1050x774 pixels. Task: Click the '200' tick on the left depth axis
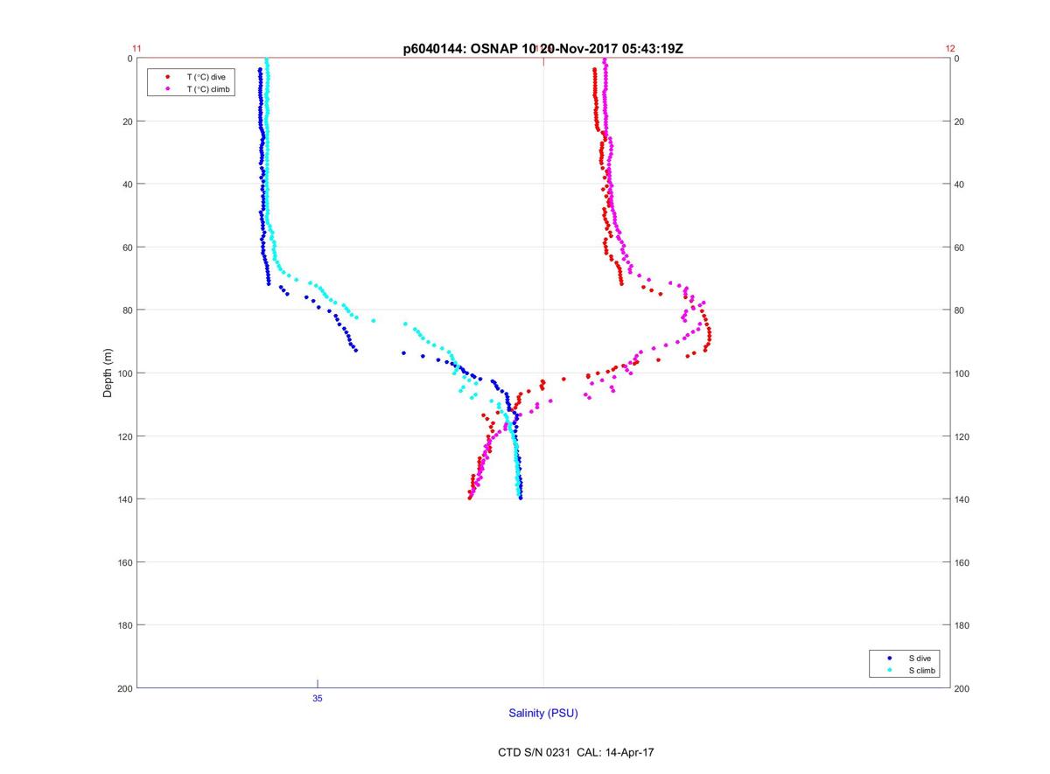pos(124,688)
